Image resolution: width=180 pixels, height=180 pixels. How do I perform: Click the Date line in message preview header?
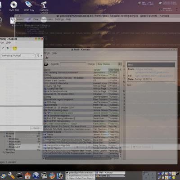[x=140, y=79]
